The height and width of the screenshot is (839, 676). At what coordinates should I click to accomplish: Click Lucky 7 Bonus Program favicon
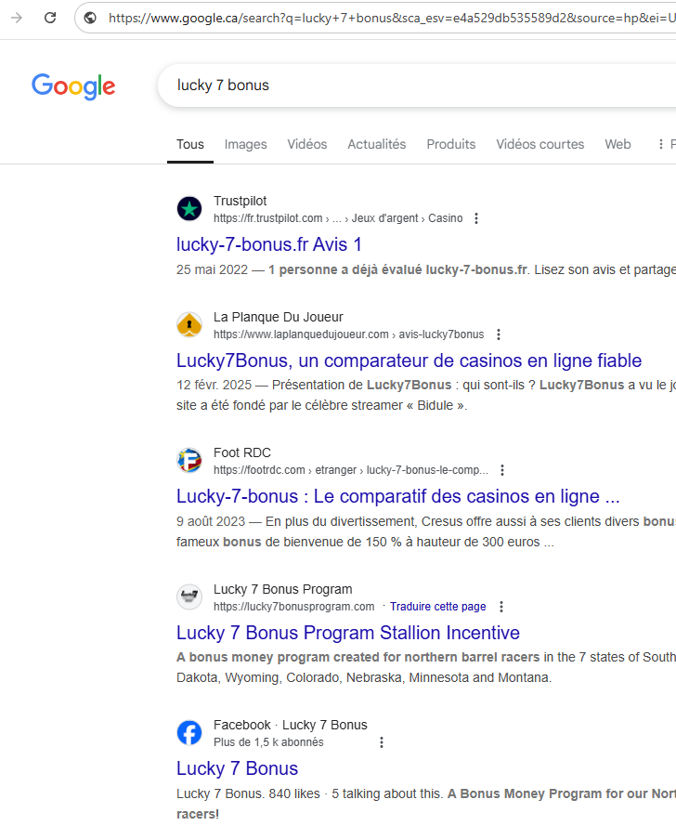[189, 596]
